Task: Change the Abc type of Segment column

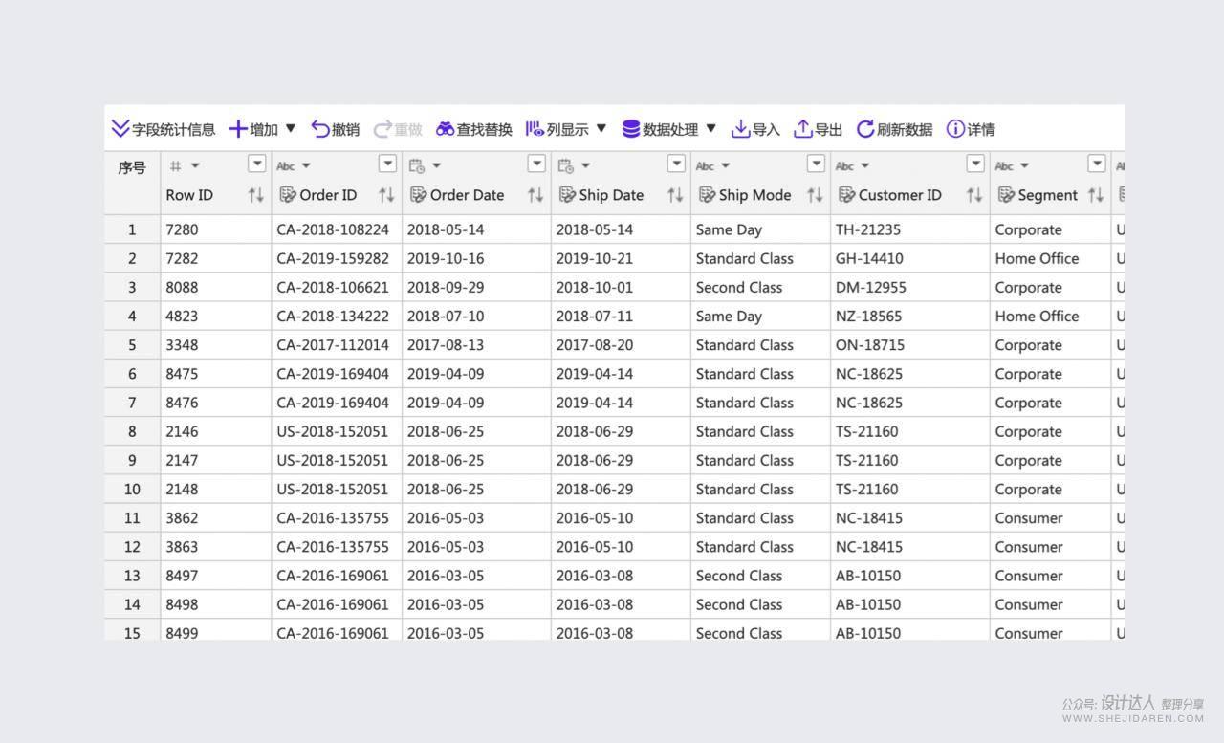Action: tap(1013, 166)
